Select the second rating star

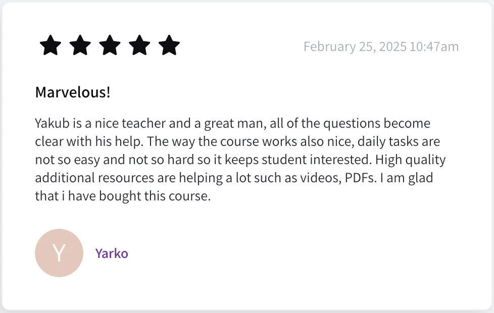tap(80, 45)
